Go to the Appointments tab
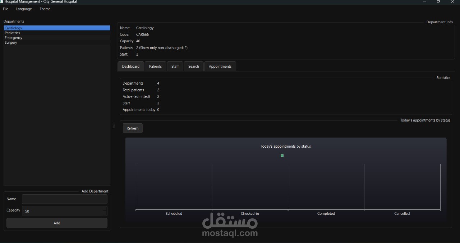 point(220,66)
